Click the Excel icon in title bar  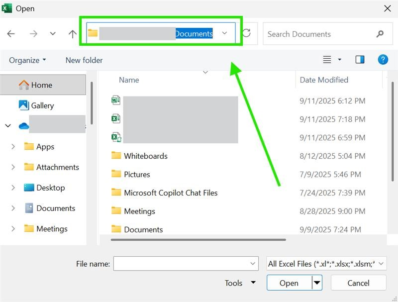[6, 8]
